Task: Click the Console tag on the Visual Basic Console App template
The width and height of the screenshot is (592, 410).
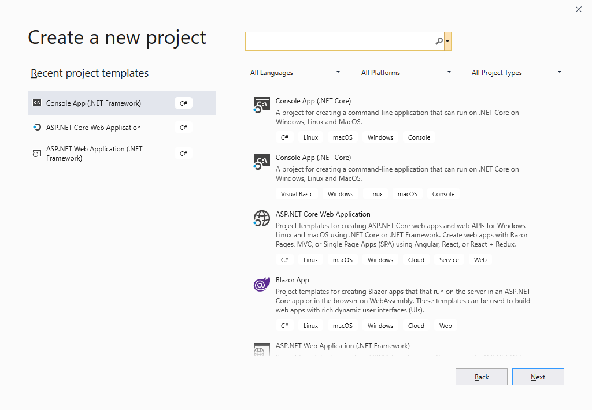Action: click(443, 194)
